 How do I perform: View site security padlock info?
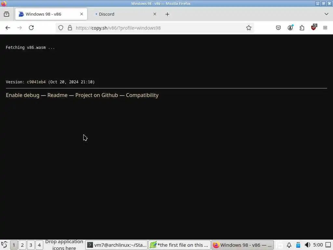click(70, 28)
